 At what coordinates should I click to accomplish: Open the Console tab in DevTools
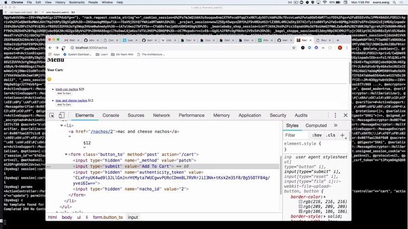110,115
